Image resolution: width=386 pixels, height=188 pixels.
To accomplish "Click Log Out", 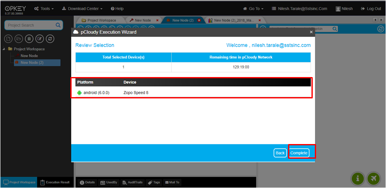I will point(371,9).
